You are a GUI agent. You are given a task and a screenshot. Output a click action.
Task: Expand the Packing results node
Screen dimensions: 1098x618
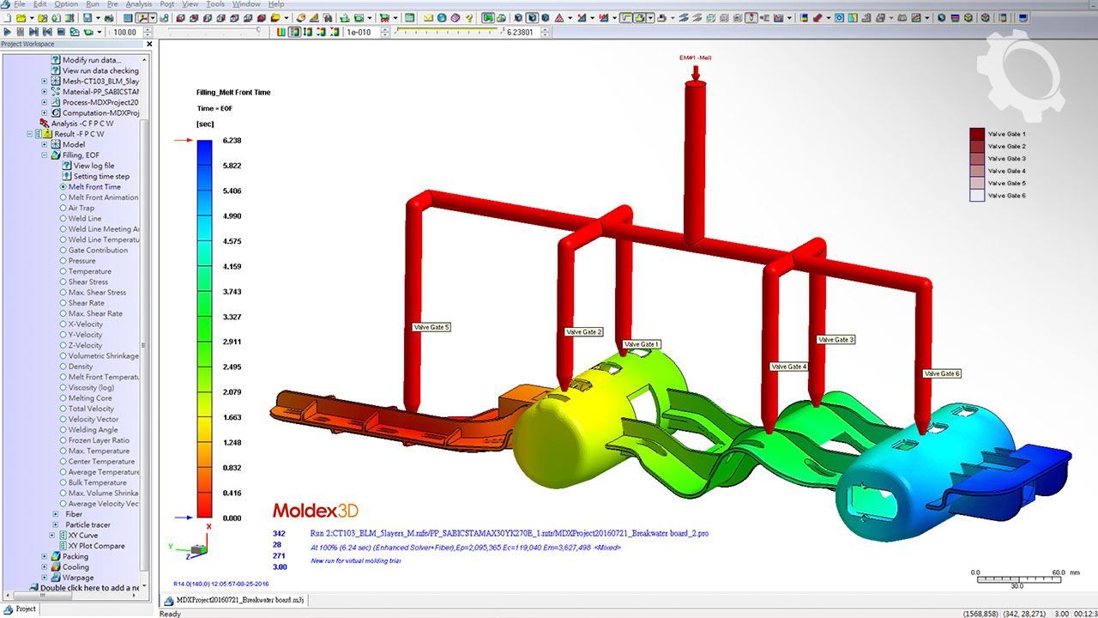click(x=45, y=556)
